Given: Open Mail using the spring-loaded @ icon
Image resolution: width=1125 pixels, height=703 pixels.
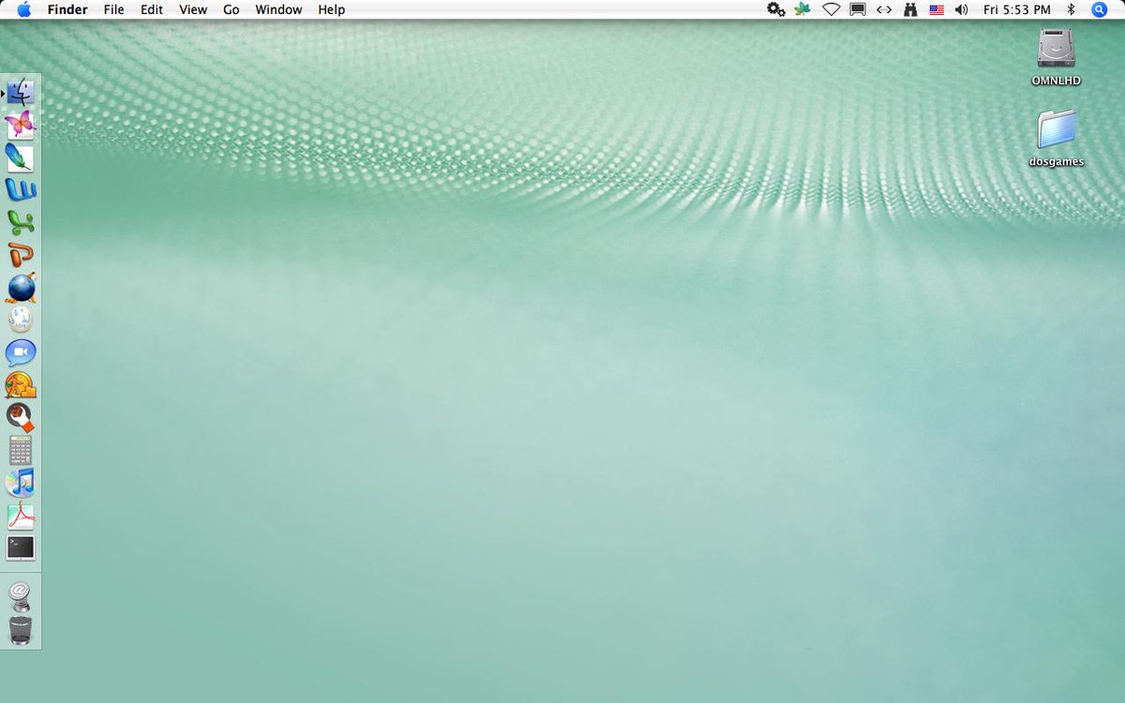Looking at the screenshot, I should click(x=21, y=594).
